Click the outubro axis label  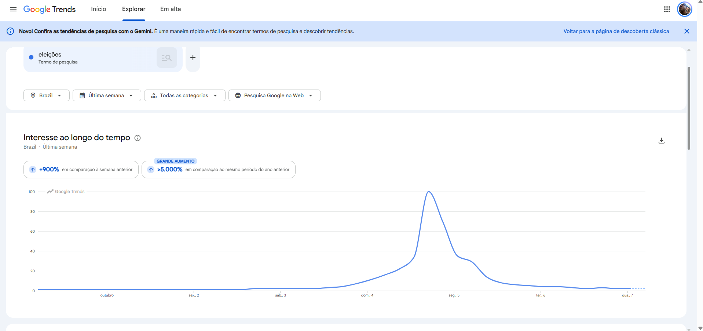tap(107, 295)
